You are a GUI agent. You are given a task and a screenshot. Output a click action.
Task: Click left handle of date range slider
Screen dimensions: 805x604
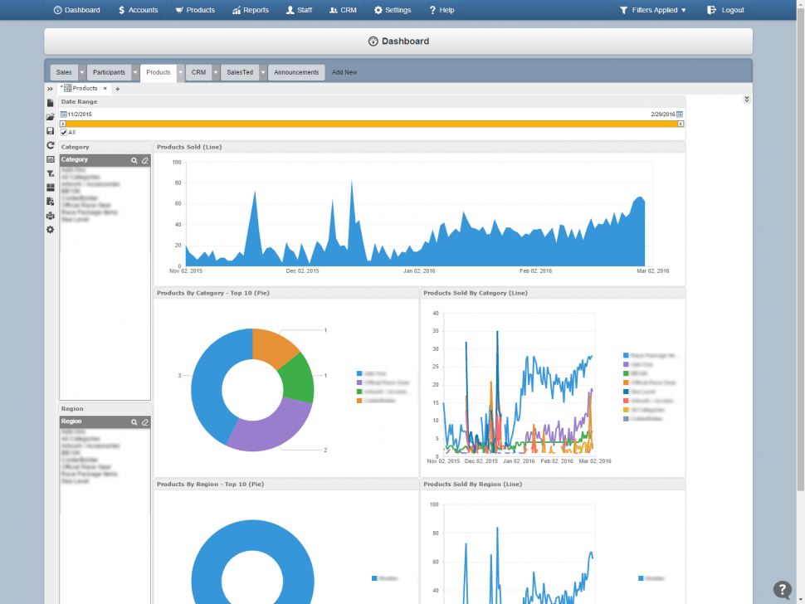[x=63, y=124]
